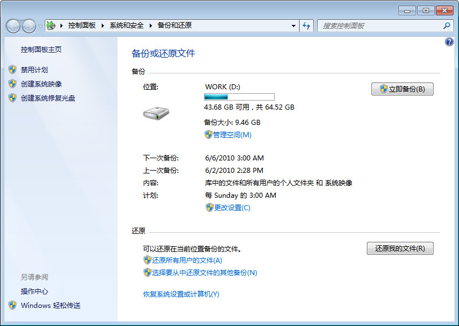This screenshot has width=459, height=326.
Task: Click the 还原我的文件(R) button
Action: 400,249
